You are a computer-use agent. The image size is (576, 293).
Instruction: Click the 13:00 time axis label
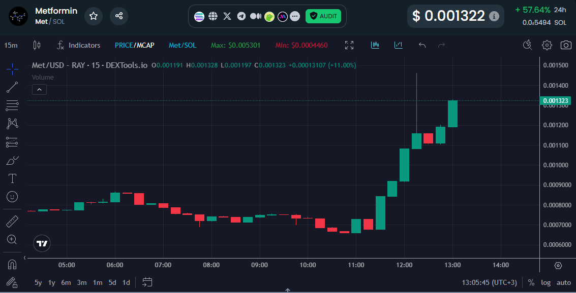coord(452,265)
